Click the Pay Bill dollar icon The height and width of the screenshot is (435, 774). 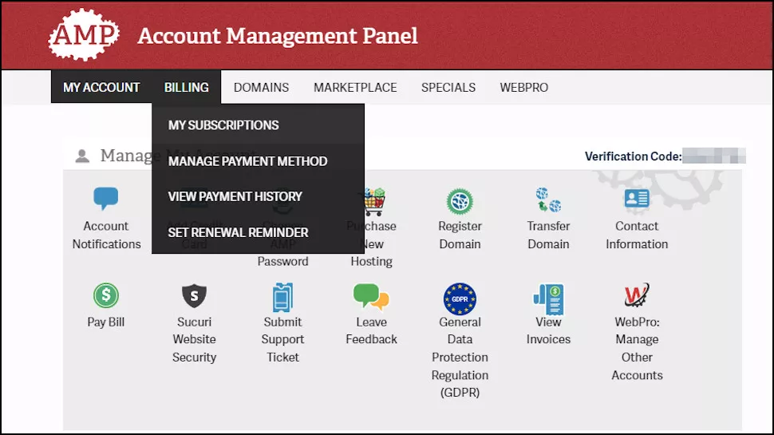[x=105, y=295]
